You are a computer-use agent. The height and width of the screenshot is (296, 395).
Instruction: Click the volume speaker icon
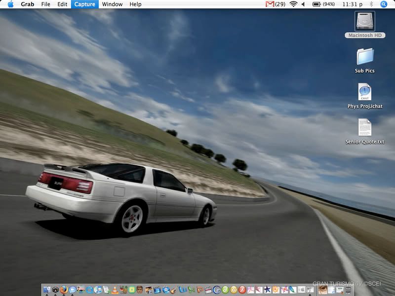[303, 4]
